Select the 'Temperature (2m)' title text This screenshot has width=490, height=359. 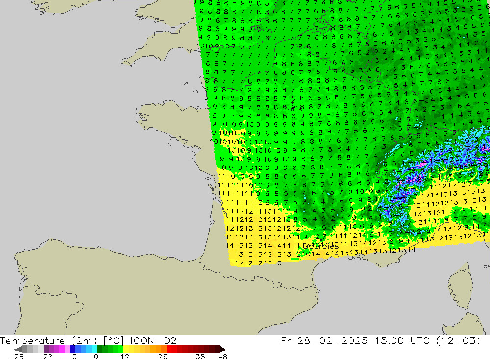[x=48, y=340]
